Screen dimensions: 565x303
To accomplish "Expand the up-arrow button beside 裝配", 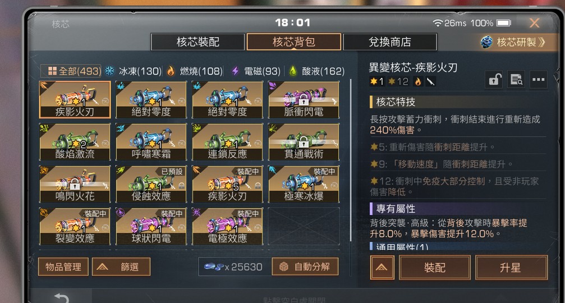I will tap(382, 267).
